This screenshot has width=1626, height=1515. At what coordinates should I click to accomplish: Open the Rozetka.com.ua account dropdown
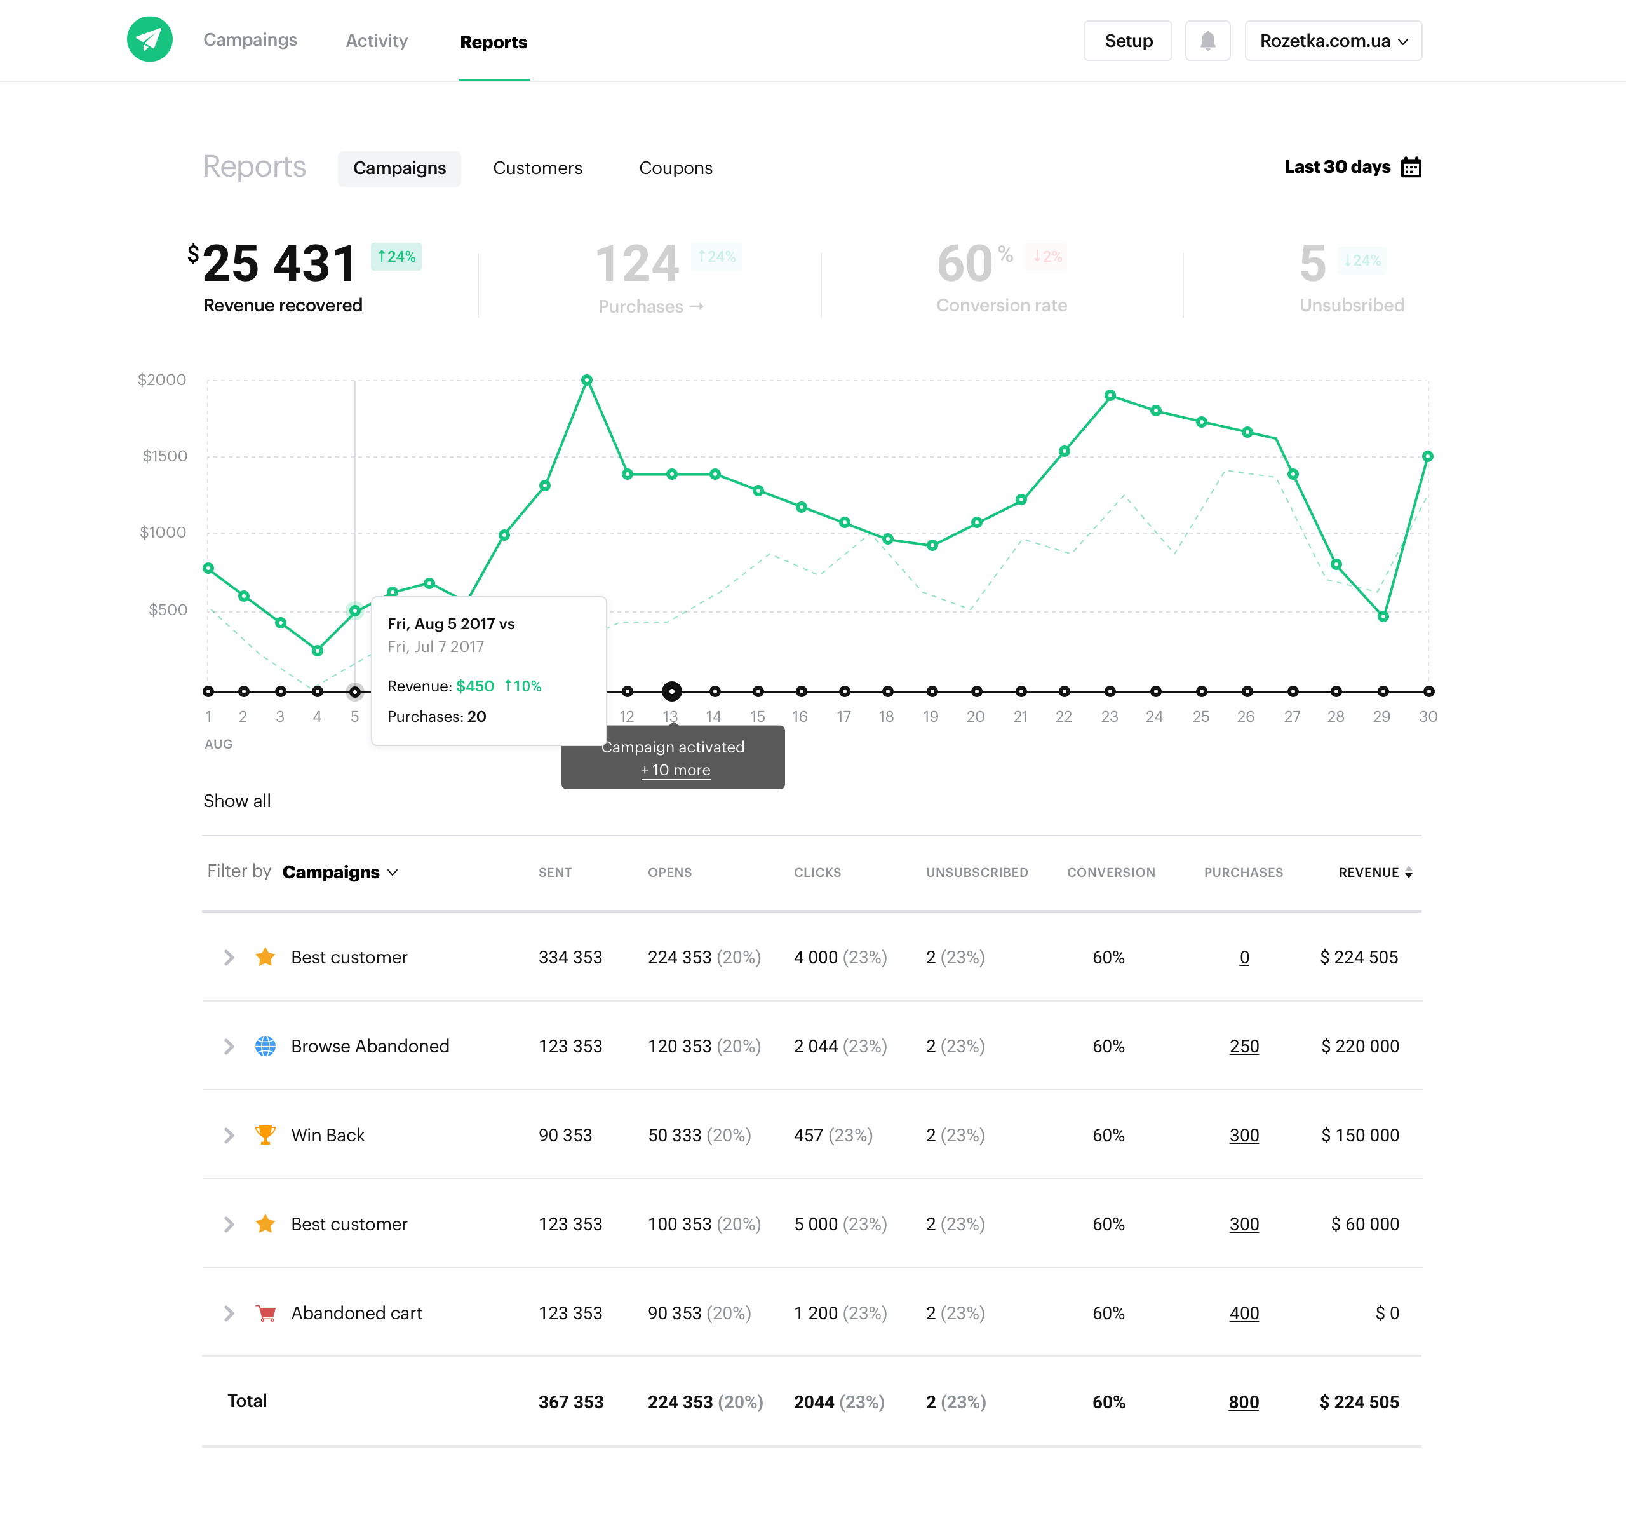coord(1333,41)
